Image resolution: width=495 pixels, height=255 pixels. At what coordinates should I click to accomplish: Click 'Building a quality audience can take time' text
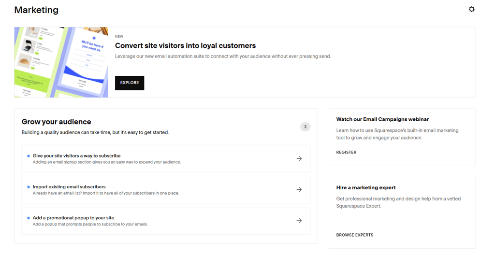tap(95, 132)
